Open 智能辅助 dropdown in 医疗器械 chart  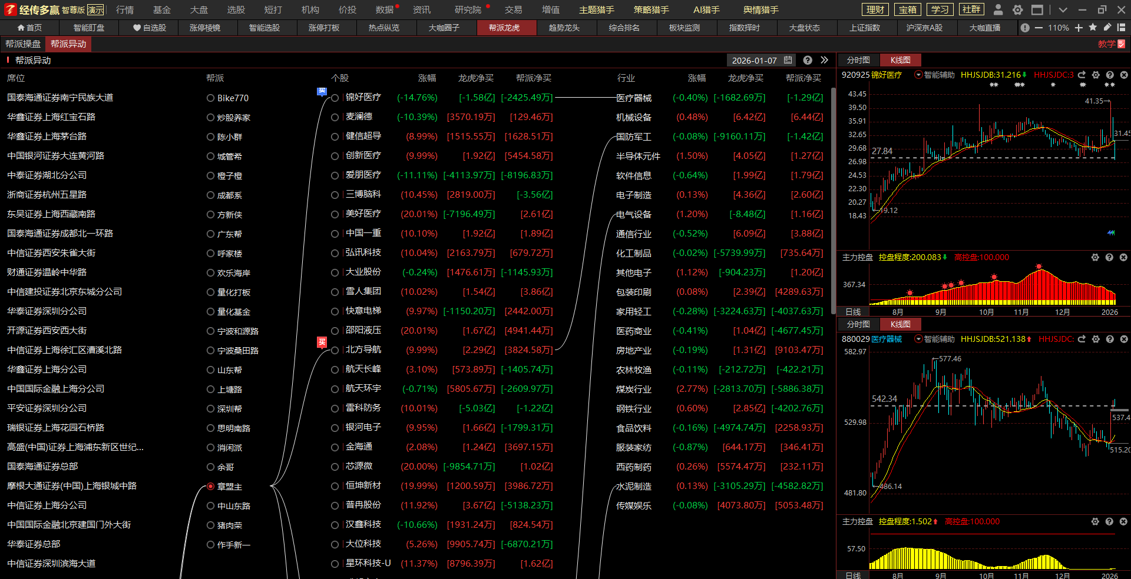[918, 339]
